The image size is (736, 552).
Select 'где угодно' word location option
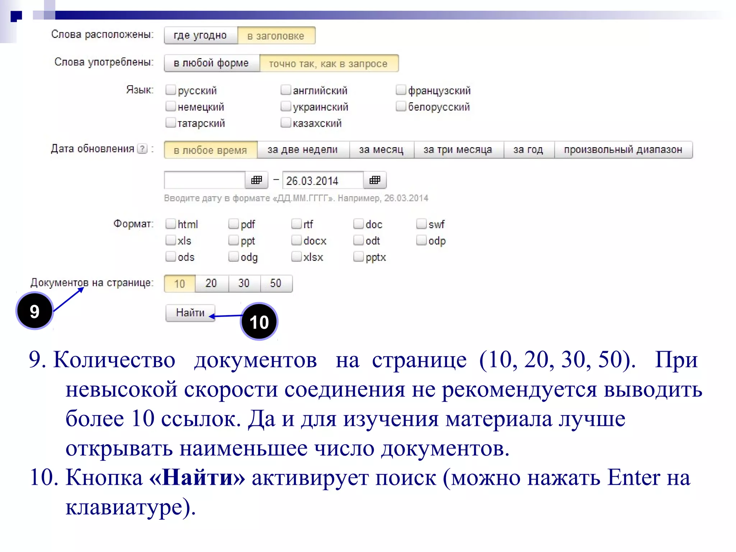[201, 35]
